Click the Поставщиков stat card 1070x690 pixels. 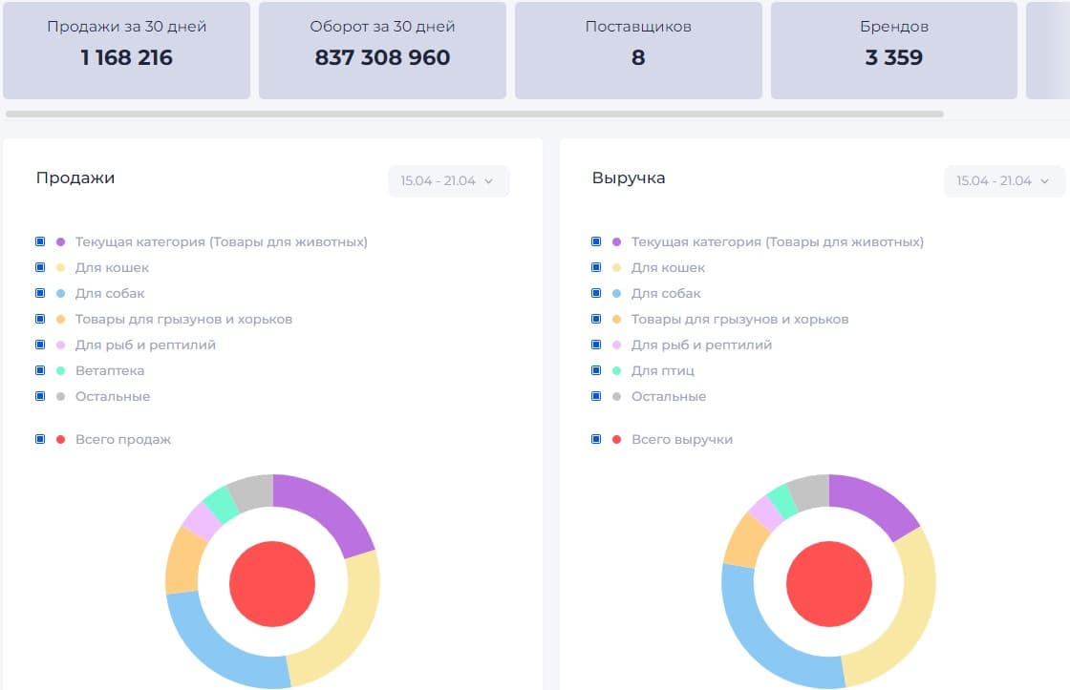638,51
